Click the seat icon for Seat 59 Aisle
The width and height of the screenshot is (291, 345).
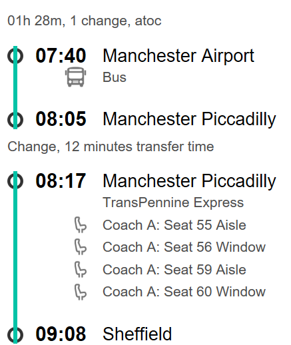point(80,269)
